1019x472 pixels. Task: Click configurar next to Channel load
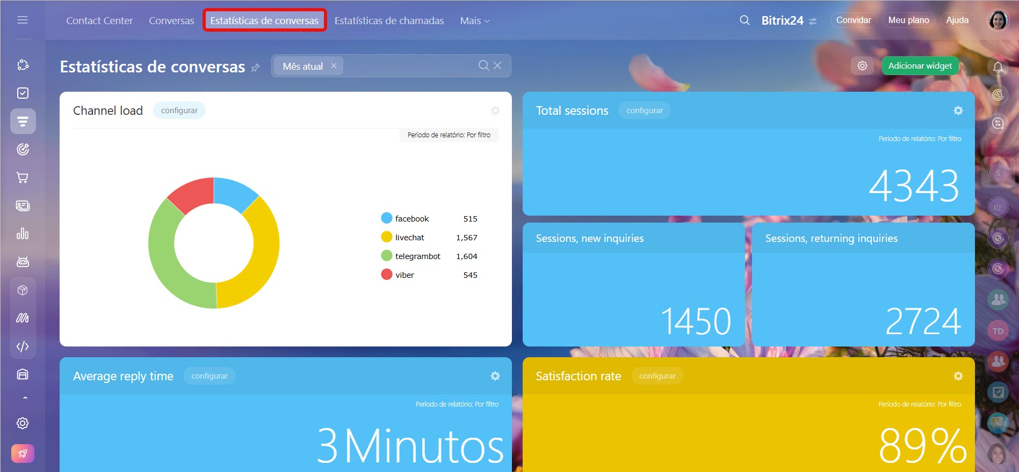pos(179,110)
